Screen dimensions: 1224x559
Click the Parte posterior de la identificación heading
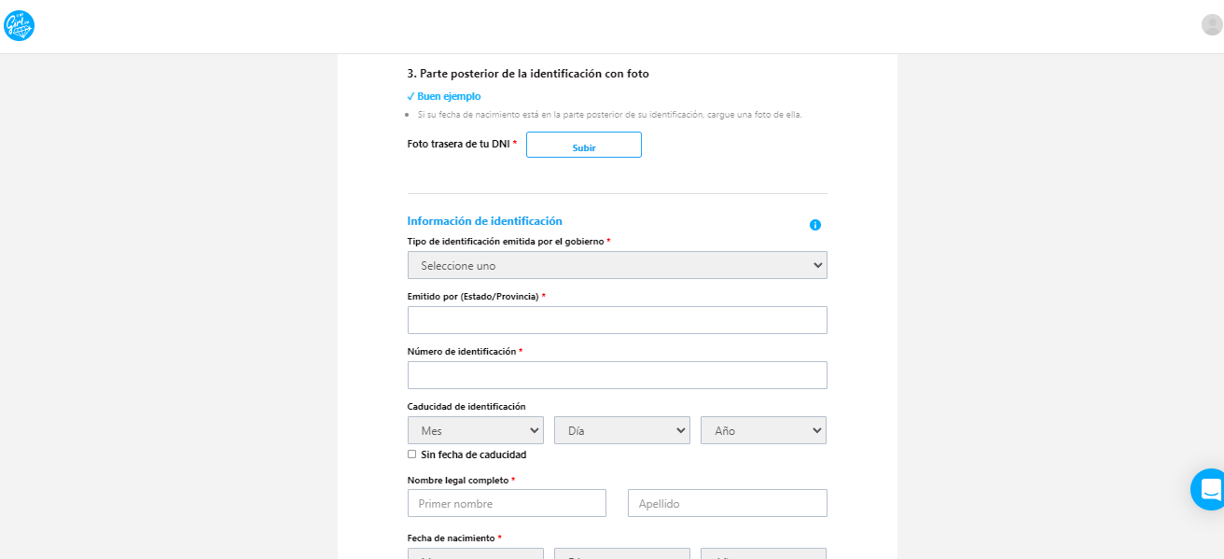click(x=528, y=73)
